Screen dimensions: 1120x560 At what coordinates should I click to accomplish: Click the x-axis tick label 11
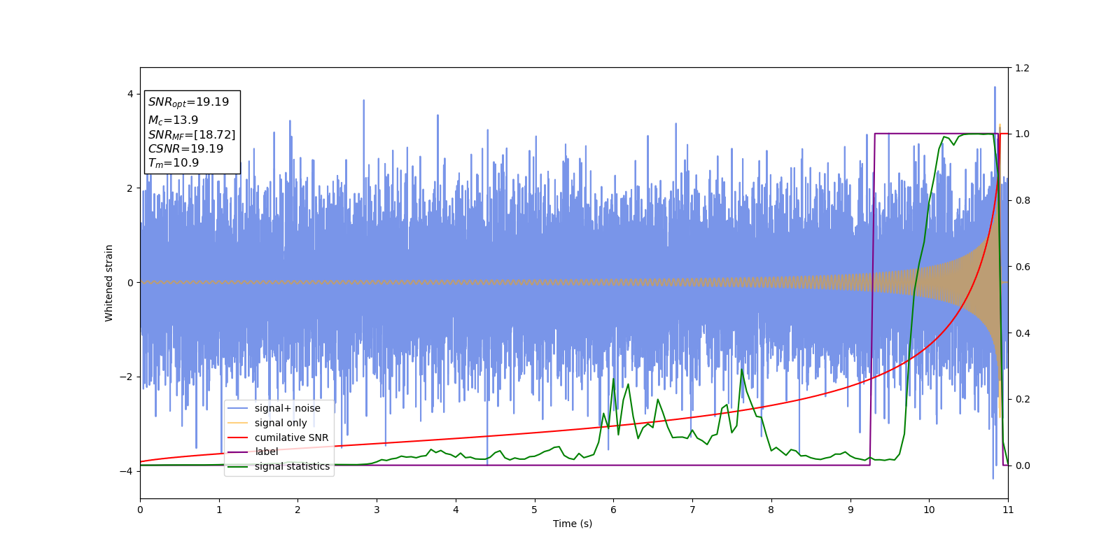1008,510
